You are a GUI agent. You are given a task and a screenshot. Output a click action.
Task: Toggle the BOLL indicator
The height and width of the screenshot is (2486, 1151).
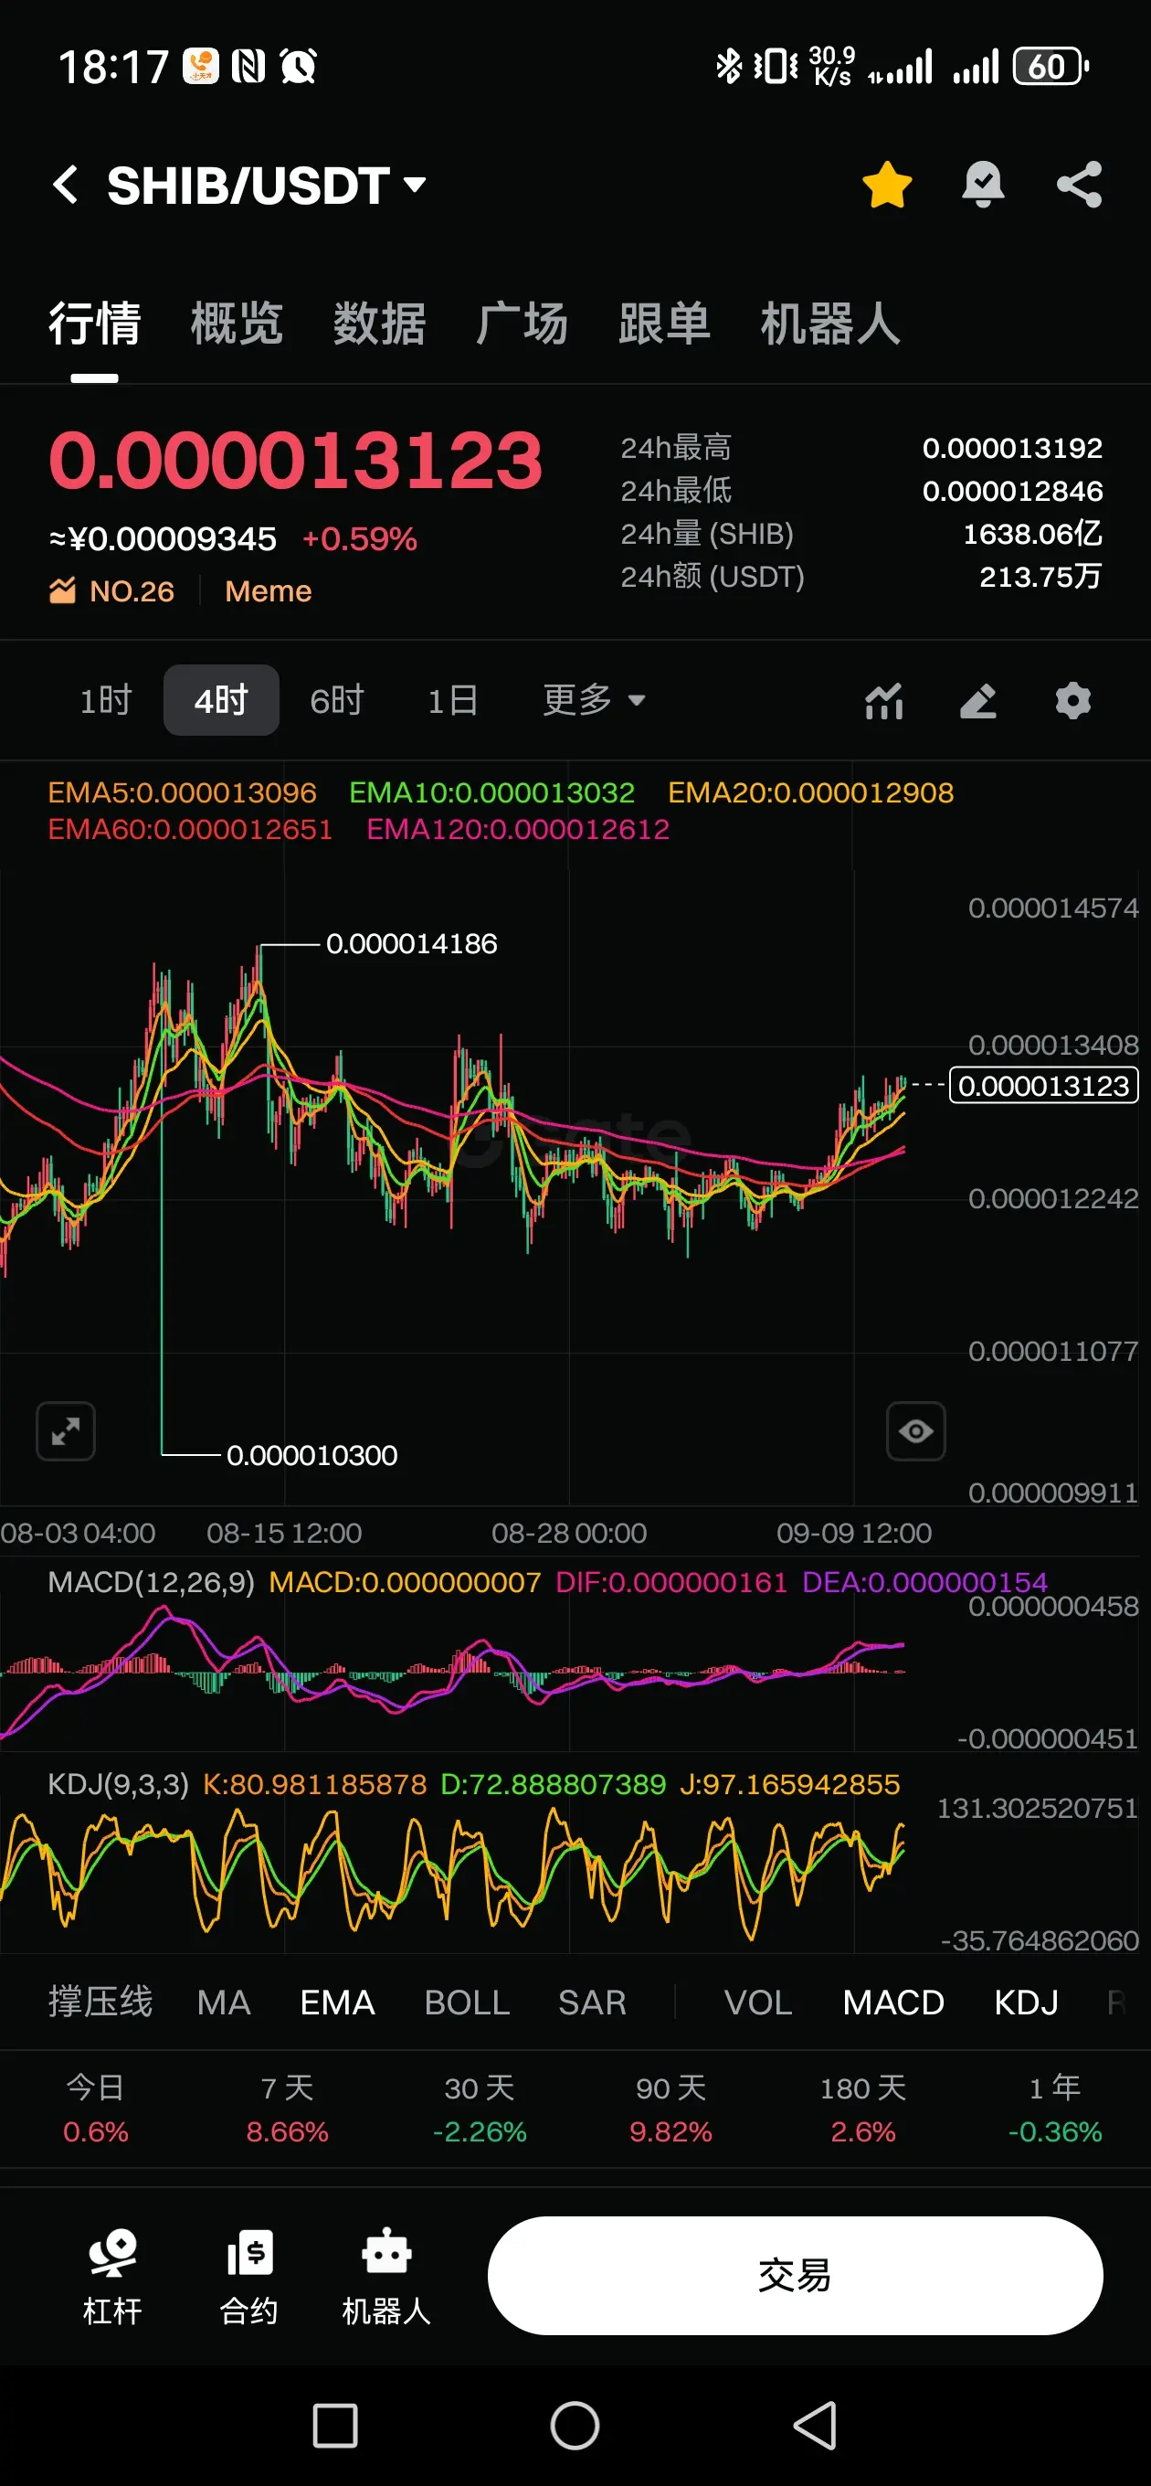point(467,2003)
